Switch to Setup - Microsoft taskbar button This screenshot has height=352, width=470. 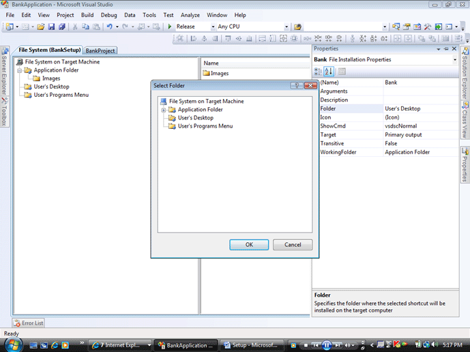click(x=252, y=345)
